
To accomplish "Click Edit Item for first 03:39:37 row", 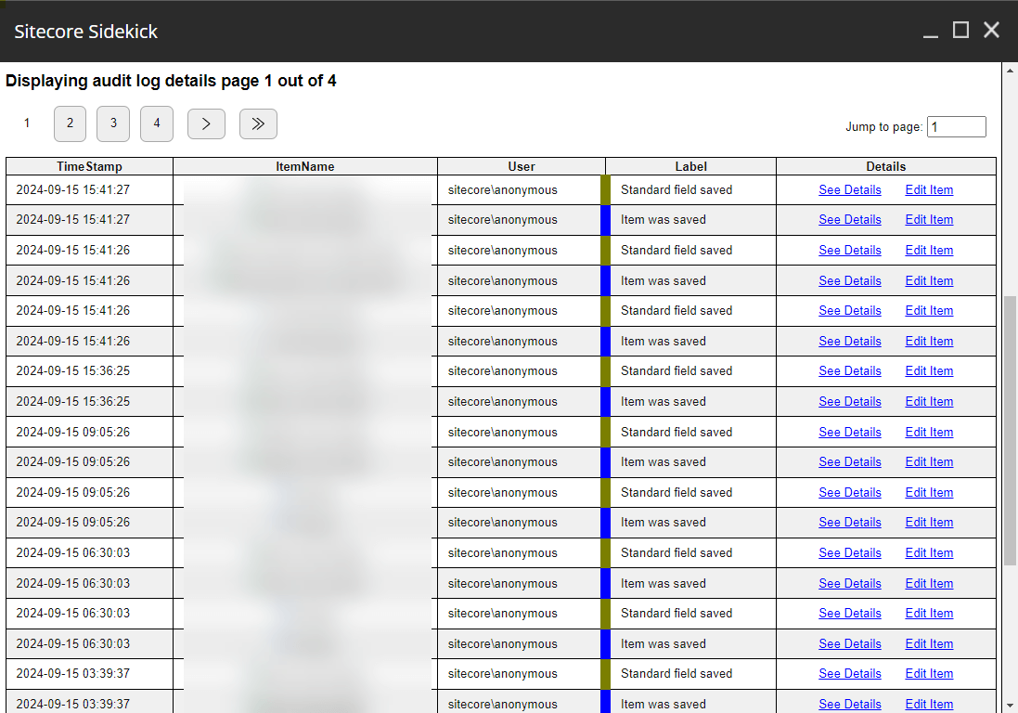I will (929, 674).
